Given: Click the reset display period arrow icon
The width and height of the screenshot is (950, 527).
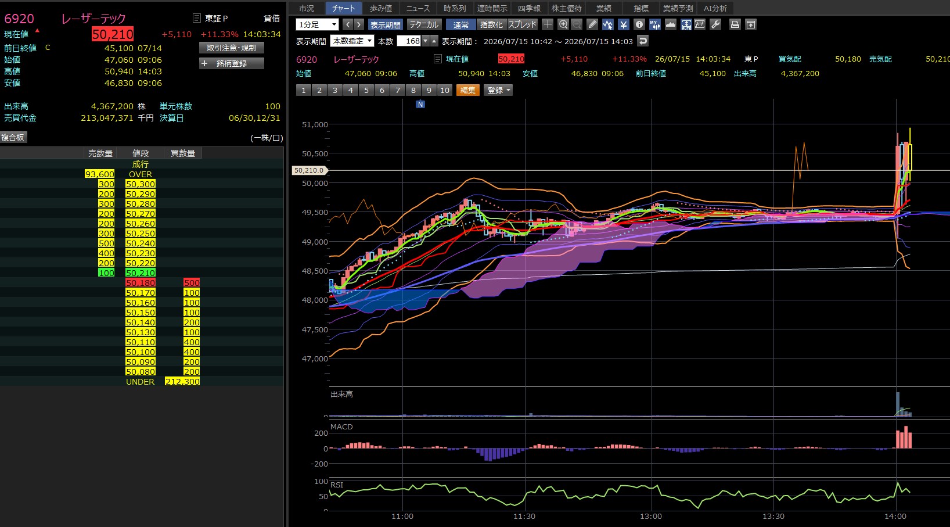Looking at the screenshot, I should (642, 41).
